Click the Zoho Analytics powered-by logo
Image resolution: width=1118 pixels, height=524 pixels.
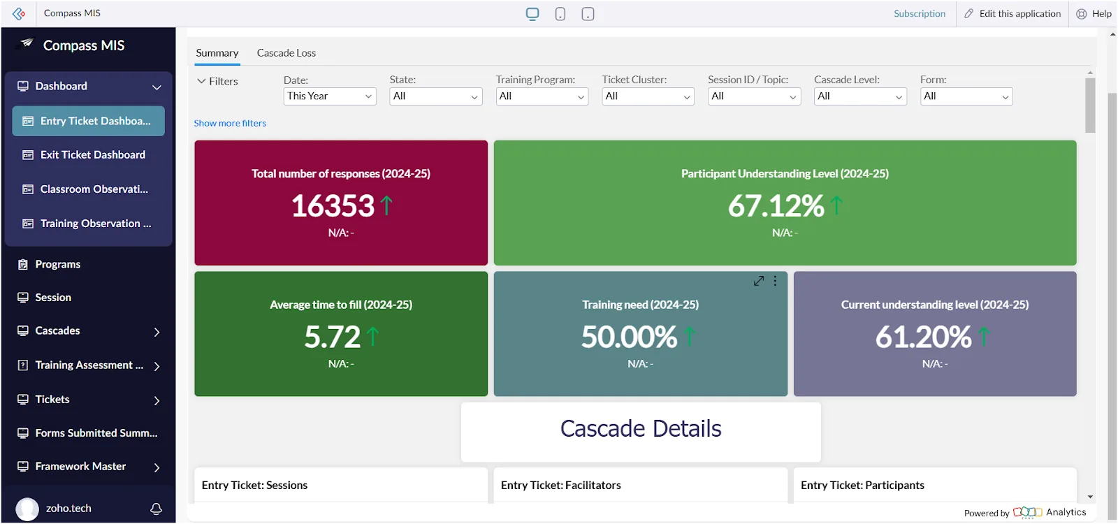[x=1027, y=512]
